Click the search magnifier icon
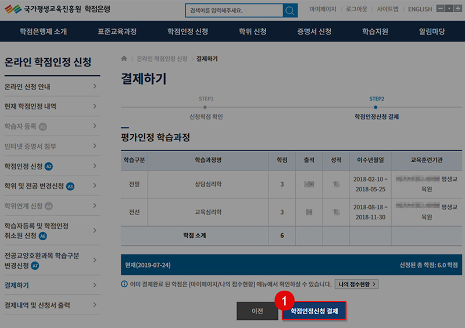Screen dimensions: 465x328 tap(289, 10)
